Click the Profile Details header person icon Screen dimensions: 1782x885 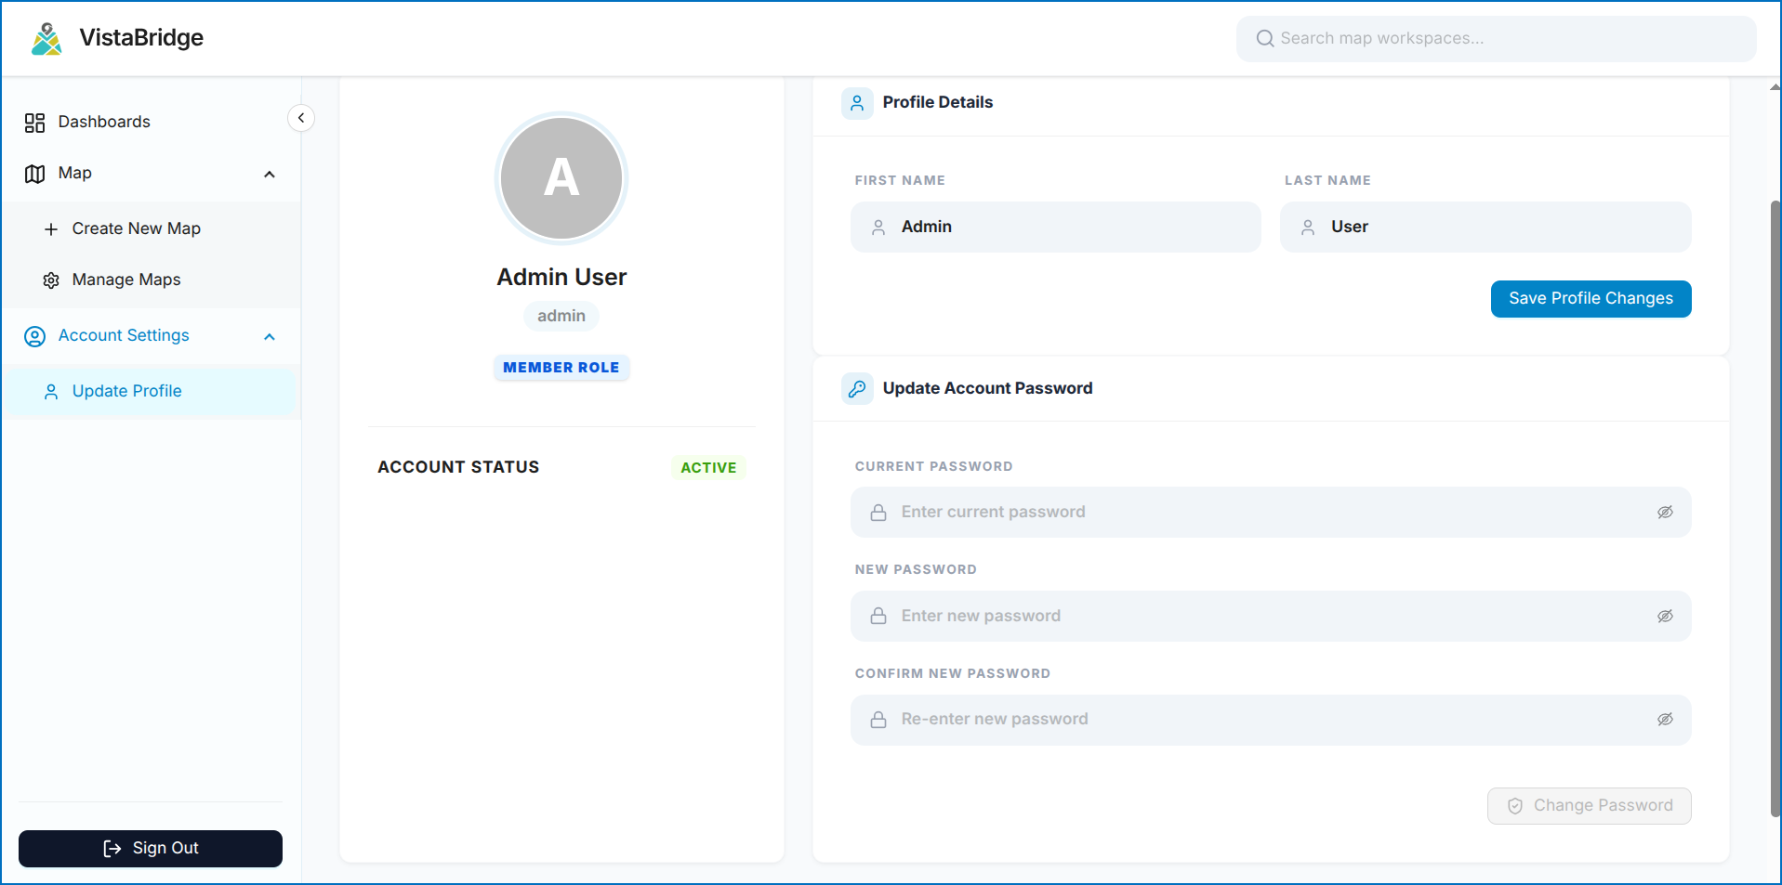pos(857,103)
